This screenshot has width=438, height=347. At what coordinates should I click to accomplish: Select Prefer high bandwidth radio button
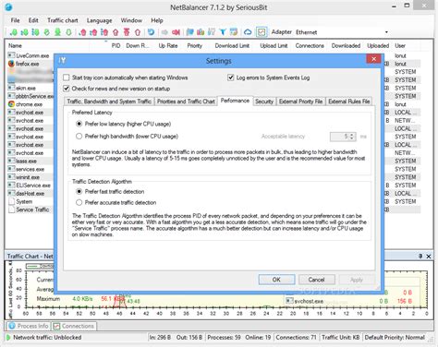(x=79, y=136)
